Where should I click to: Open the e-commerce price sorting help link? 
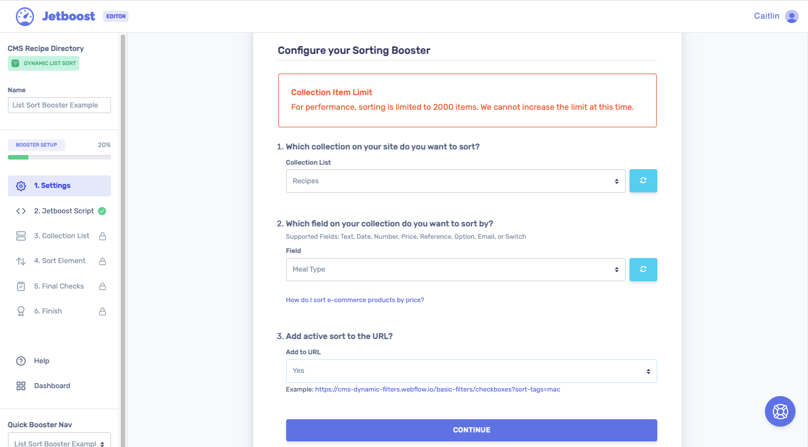point(355,299)
